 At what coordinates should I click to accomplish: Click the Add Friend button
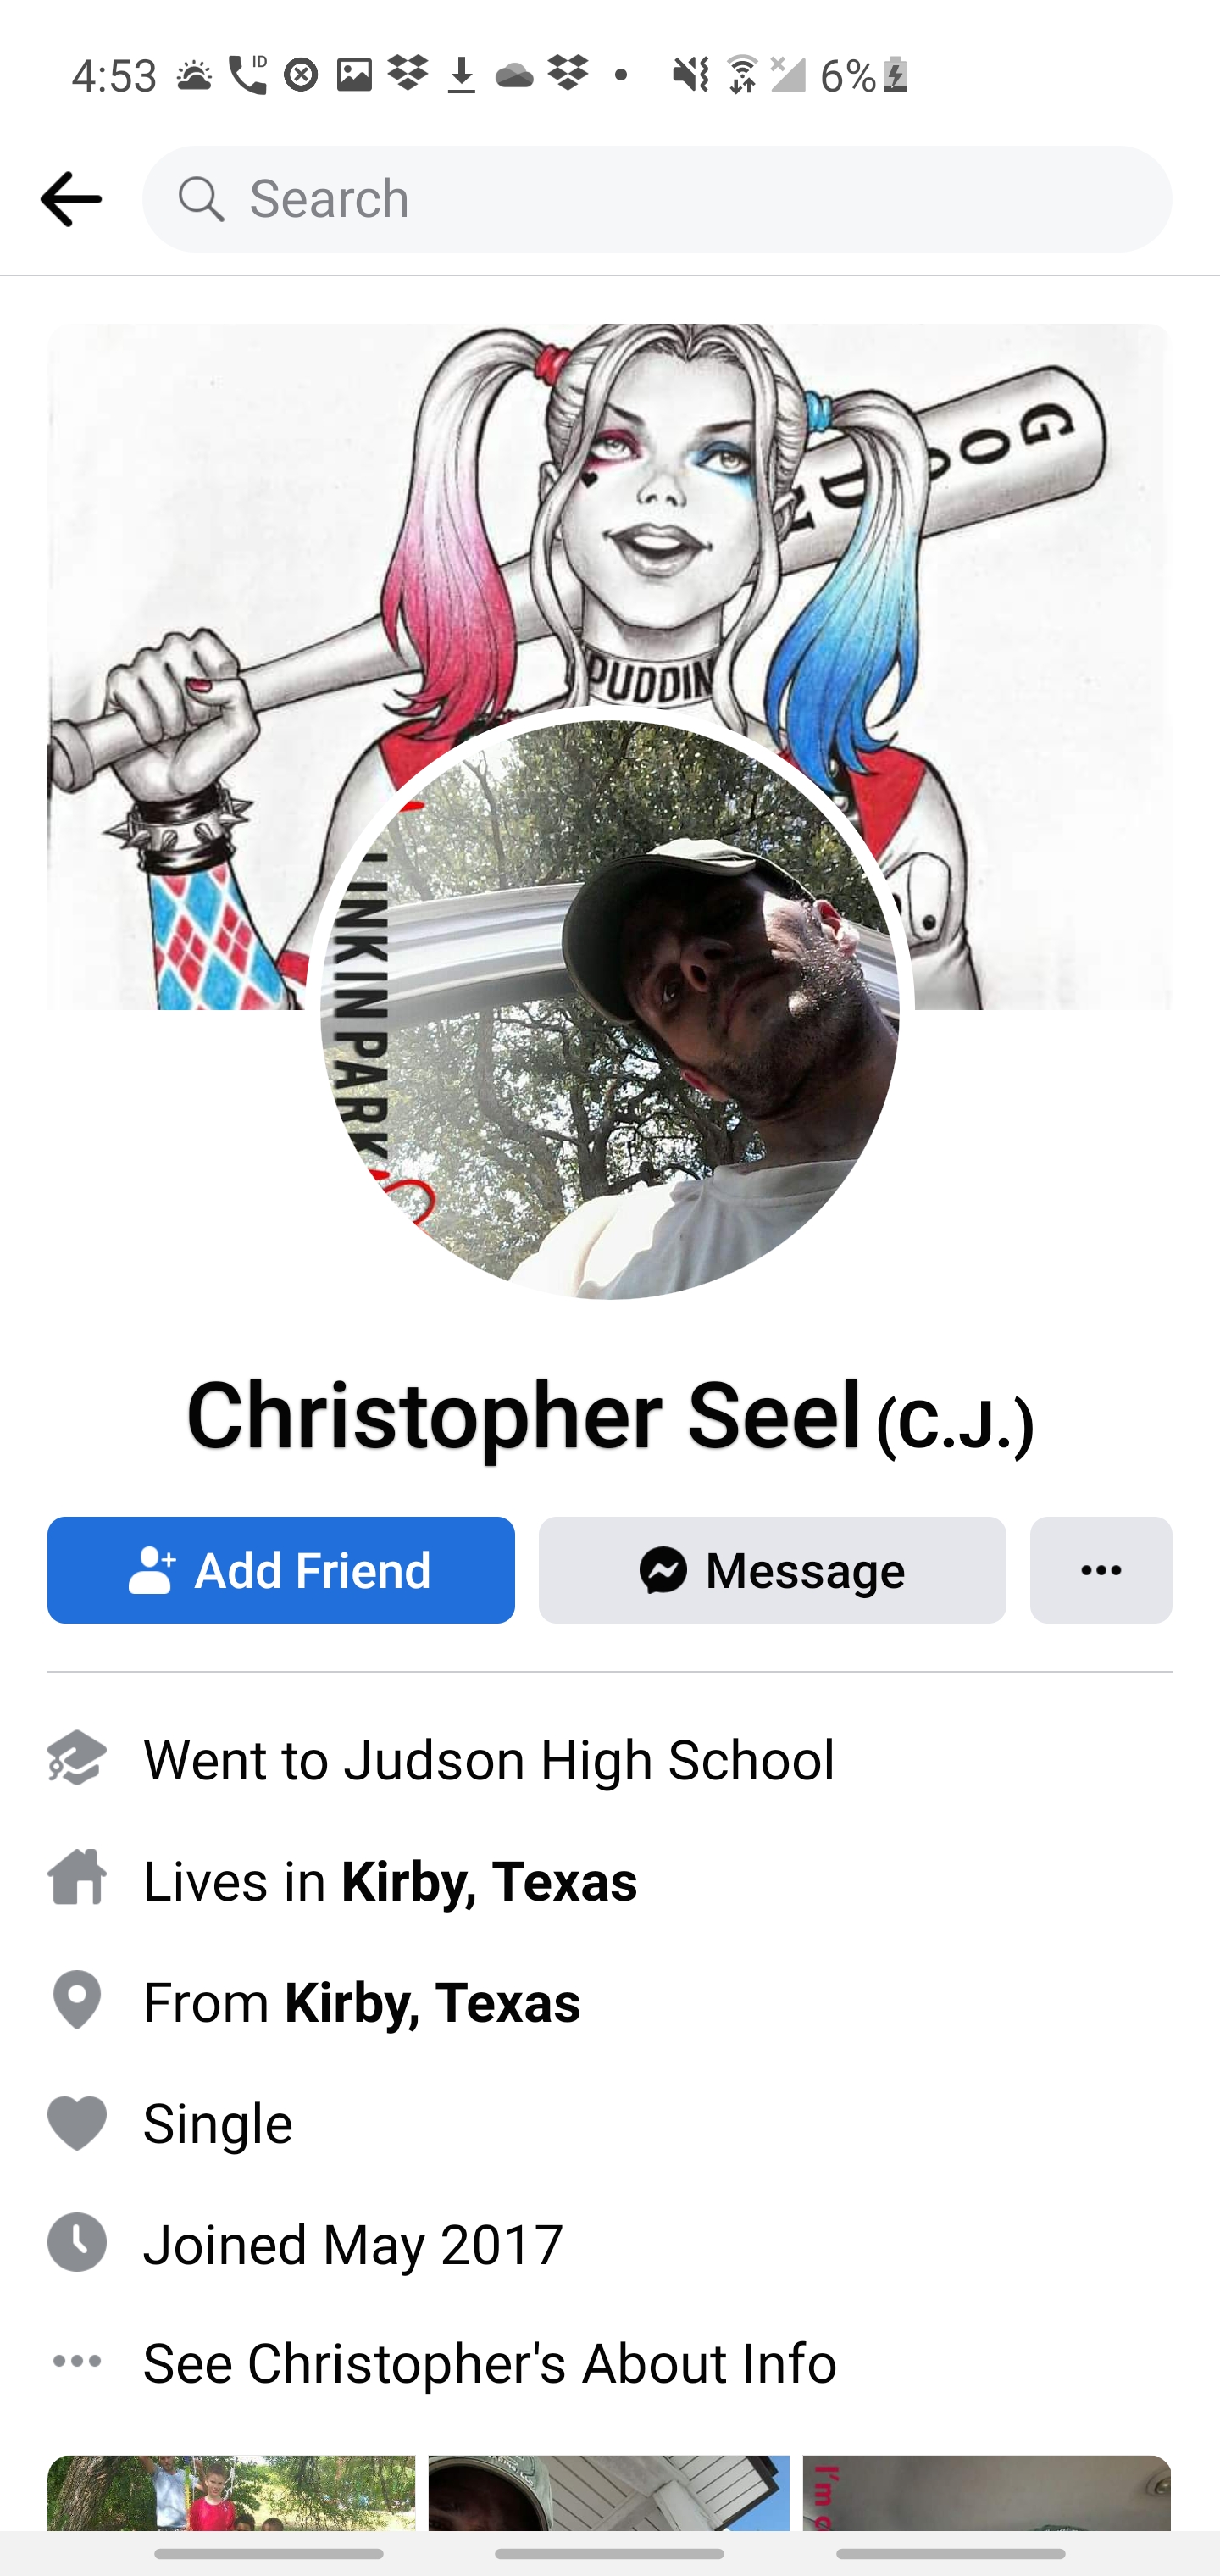281,1570
